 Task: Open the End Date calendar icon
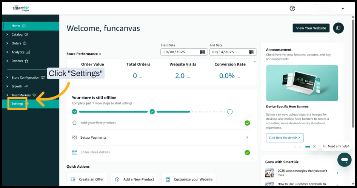(x=251, y=52)
